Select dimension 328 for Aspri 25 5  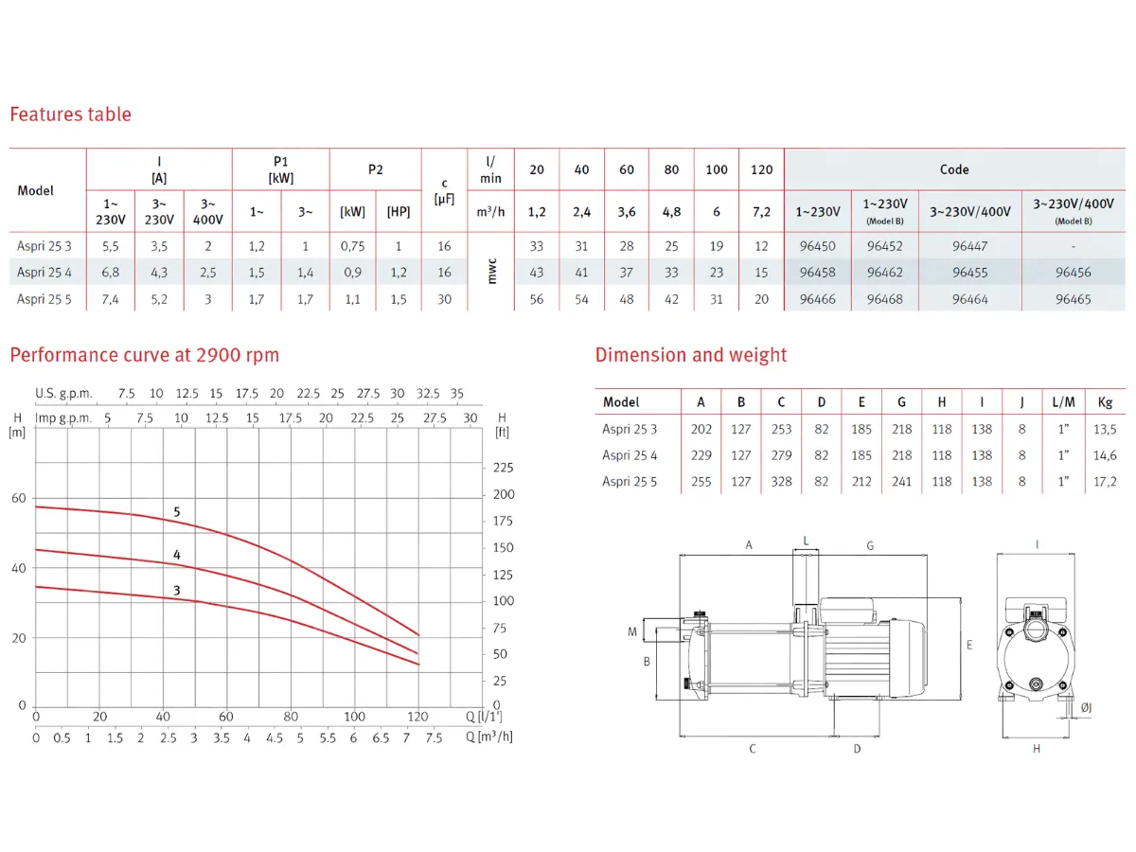[781, 482]
